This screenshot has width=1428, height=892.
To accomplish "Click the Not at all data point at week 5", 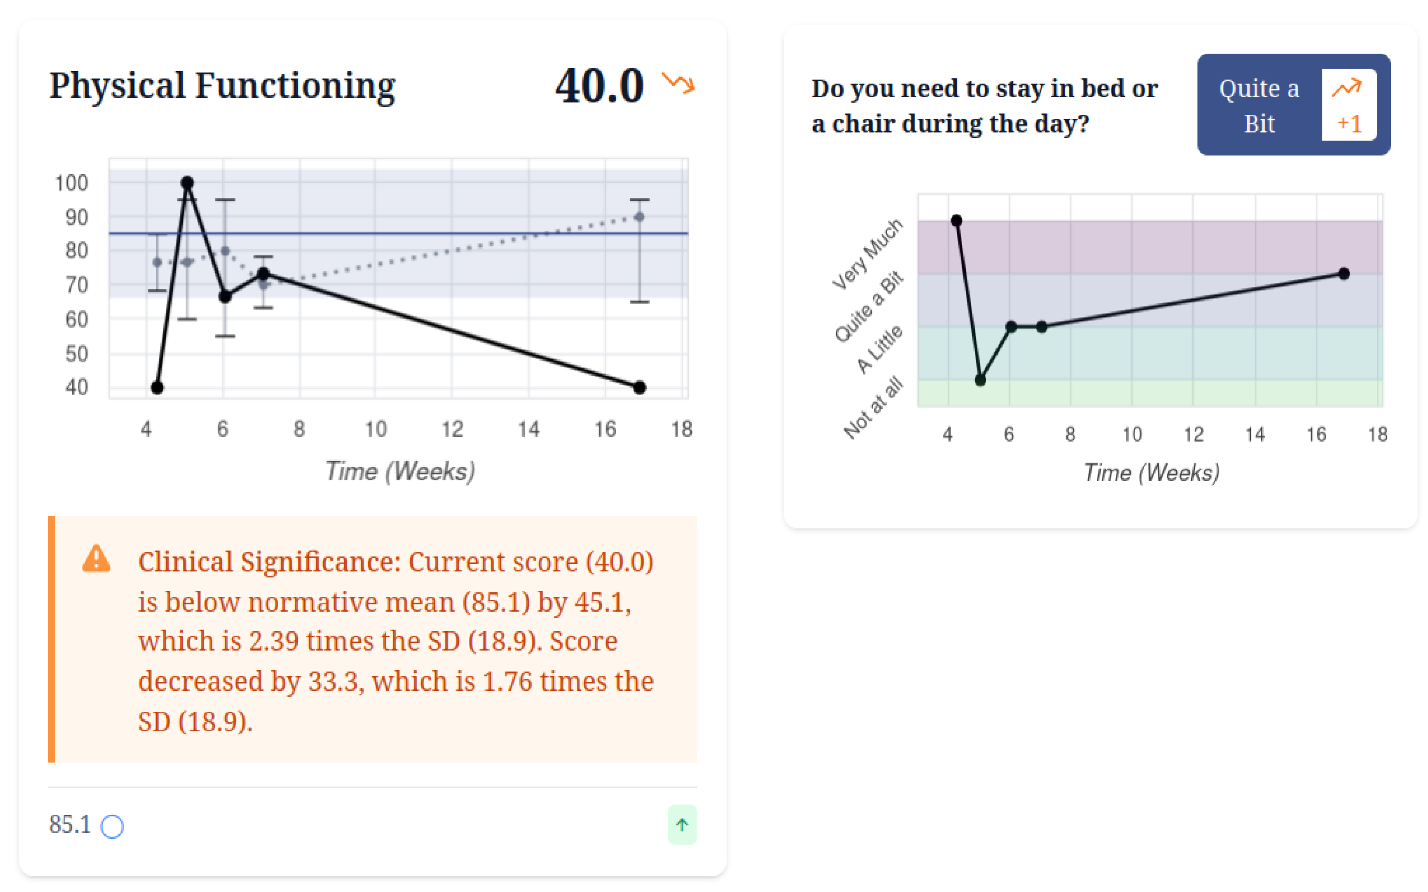I will point(980,380).
